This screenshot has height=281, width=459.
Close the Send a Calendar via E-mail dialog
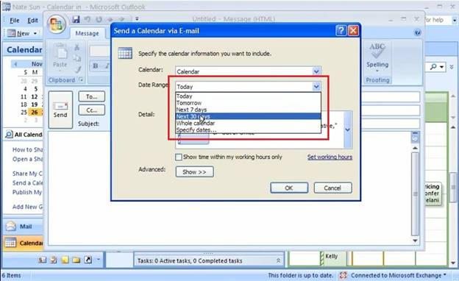point(353,30)
